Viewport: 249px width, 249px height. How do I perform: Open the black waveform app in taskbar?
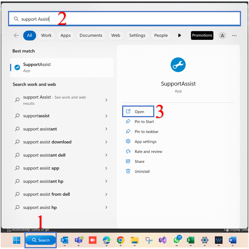pos(219,240)
